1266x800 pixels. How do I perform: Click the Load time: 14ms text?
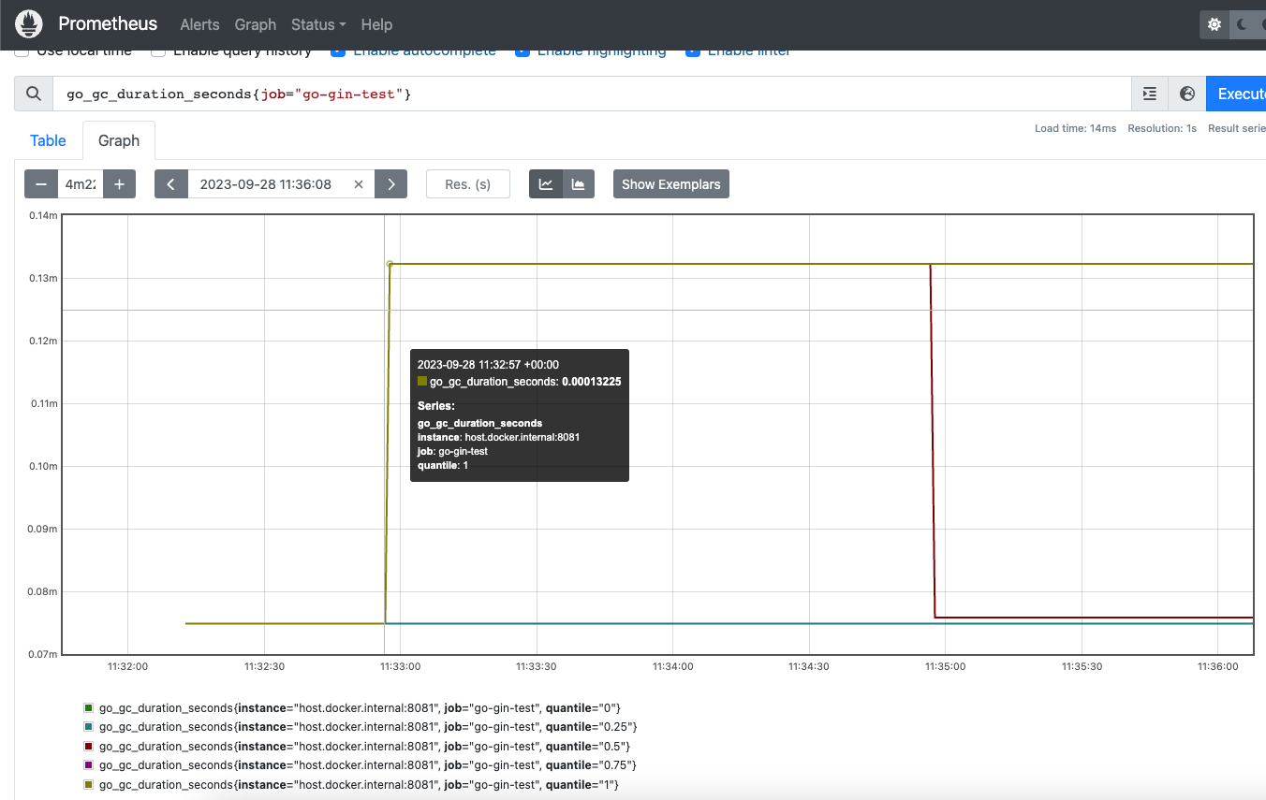[1075, 128]
